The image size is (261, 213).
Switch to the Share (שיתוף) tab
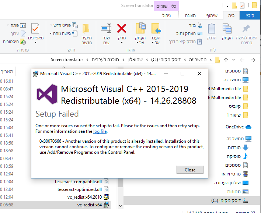click(212, 15)
